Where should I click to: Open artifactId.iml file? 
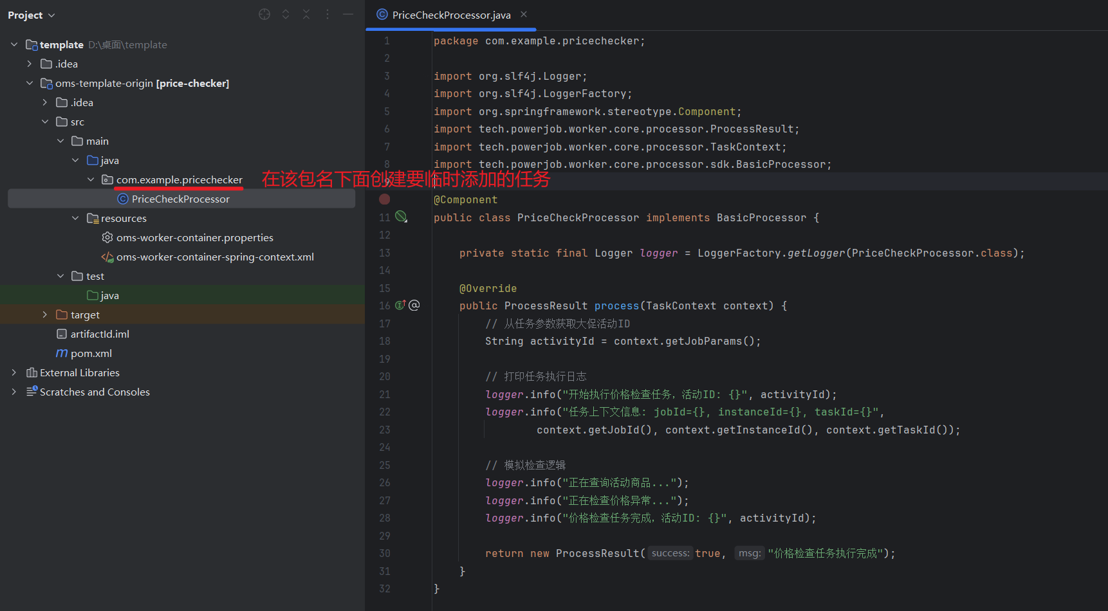point(100,334)
